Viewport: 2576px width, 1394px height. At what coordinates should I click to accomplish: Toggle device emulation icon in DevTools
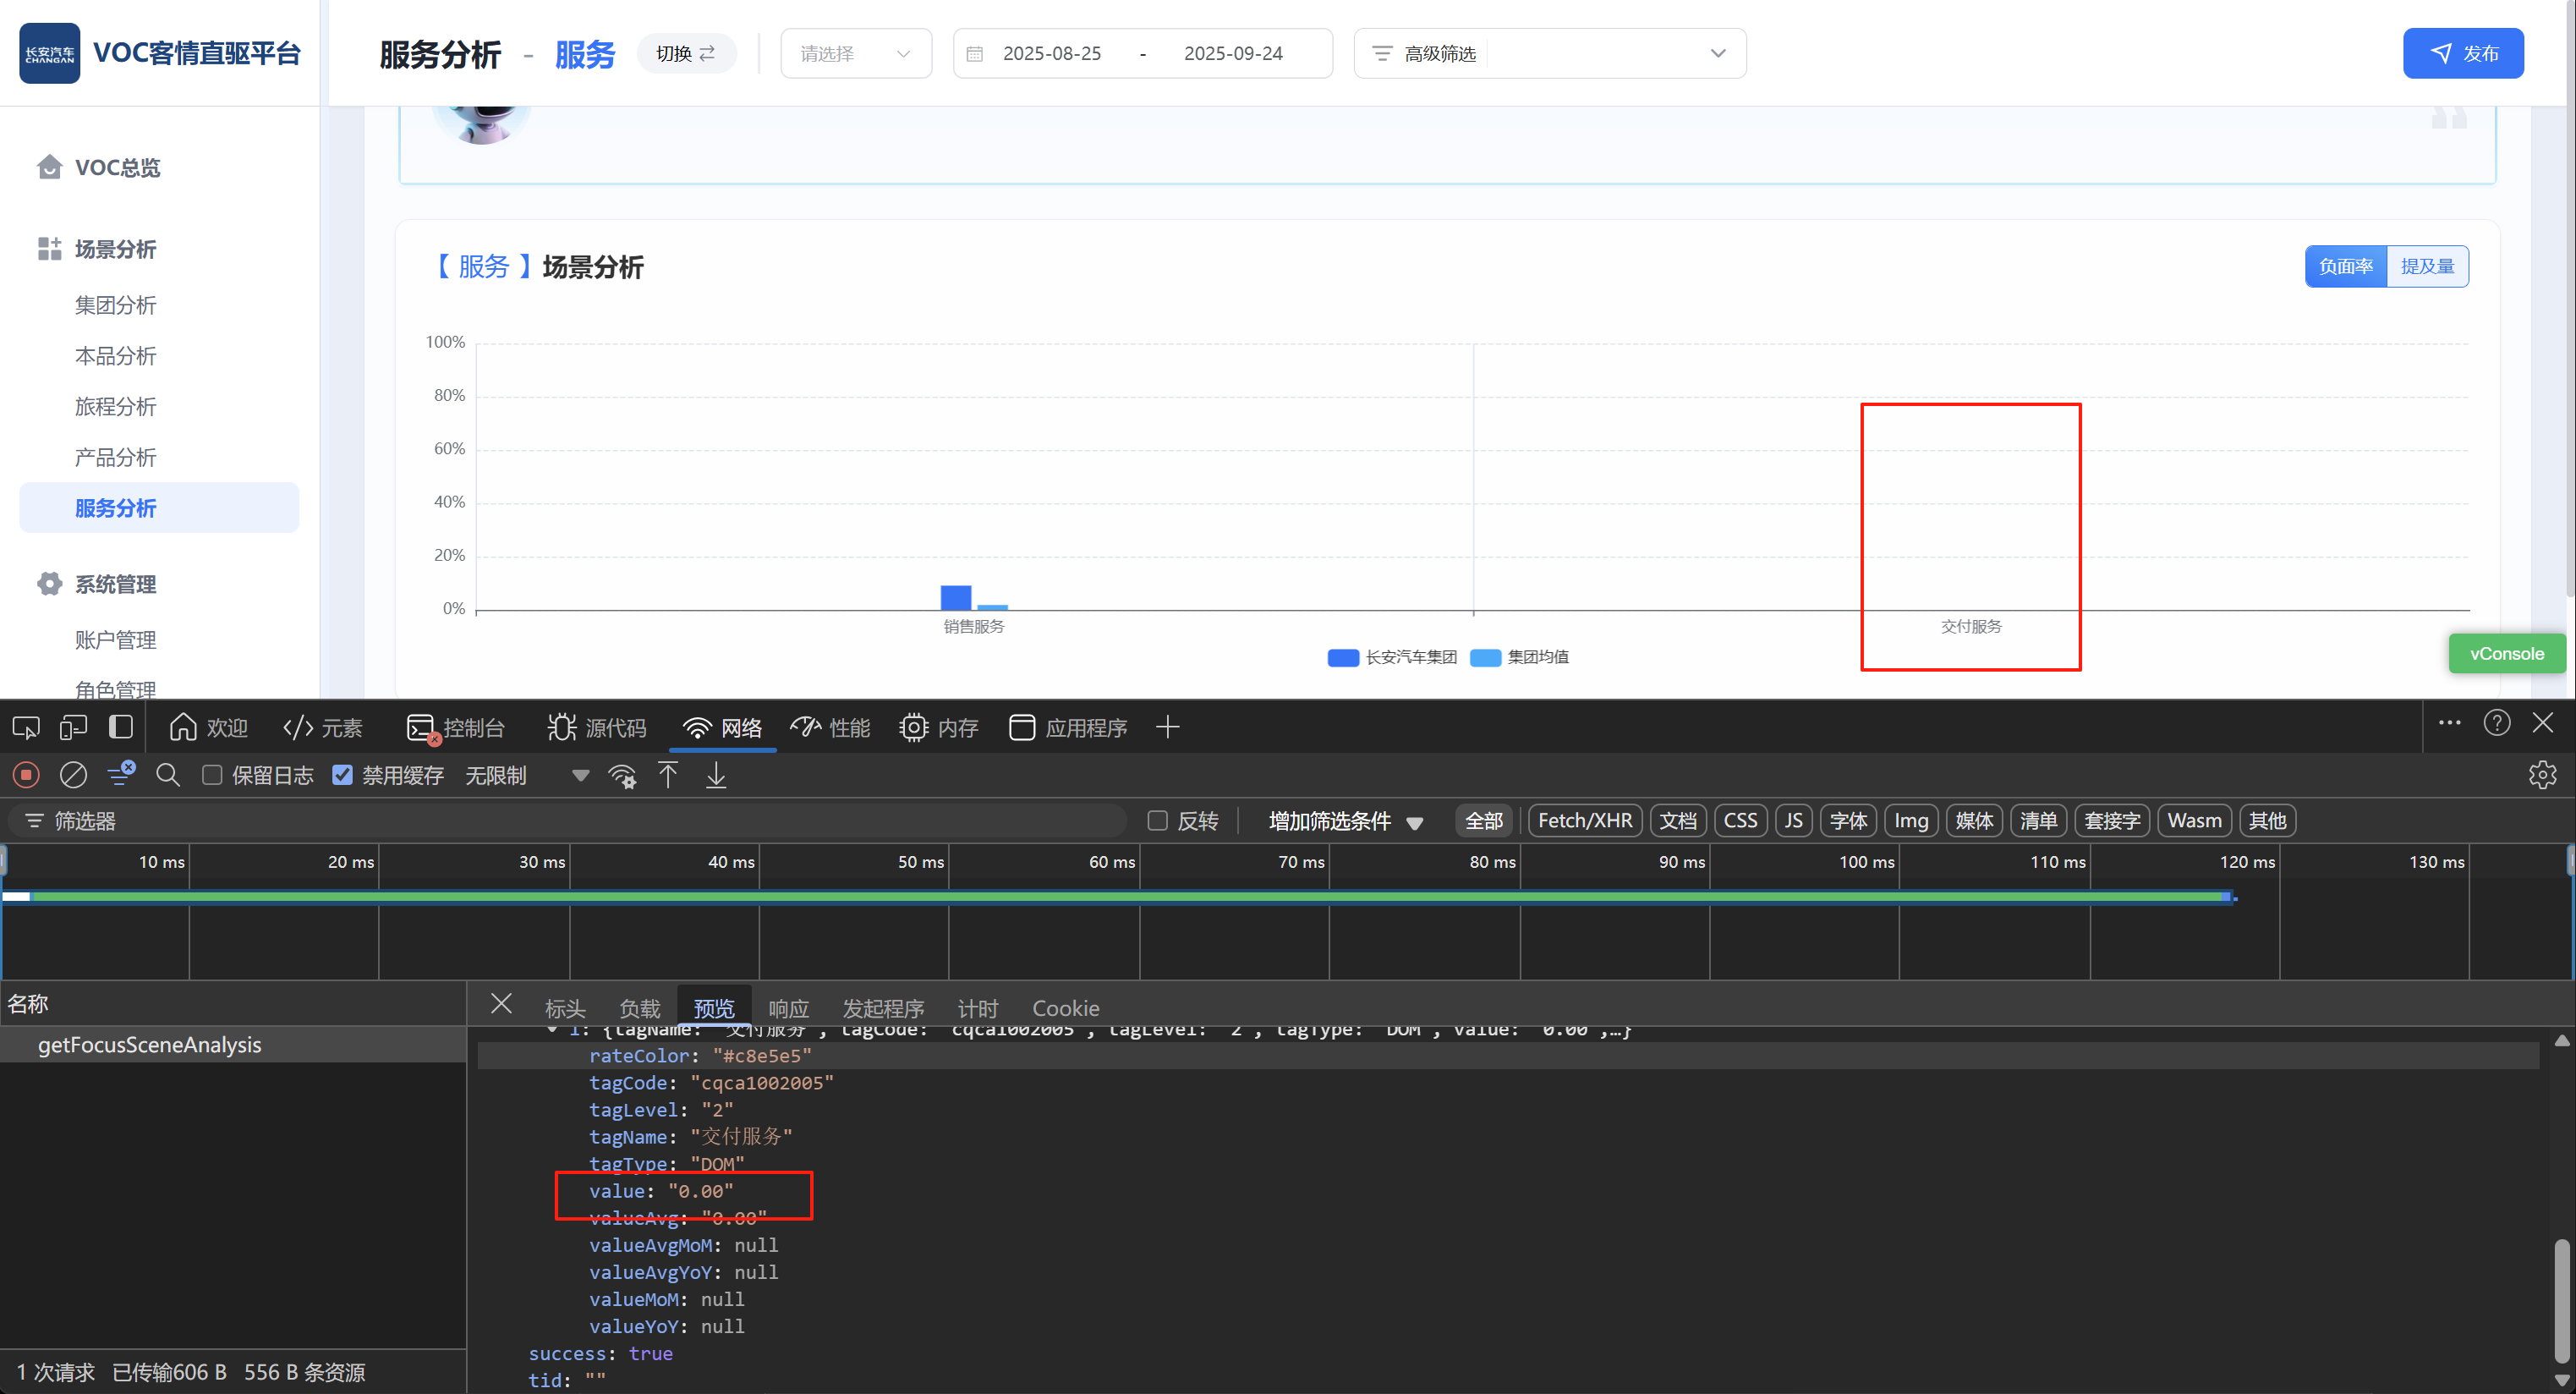pyautogui.click(x=73, y=727)
